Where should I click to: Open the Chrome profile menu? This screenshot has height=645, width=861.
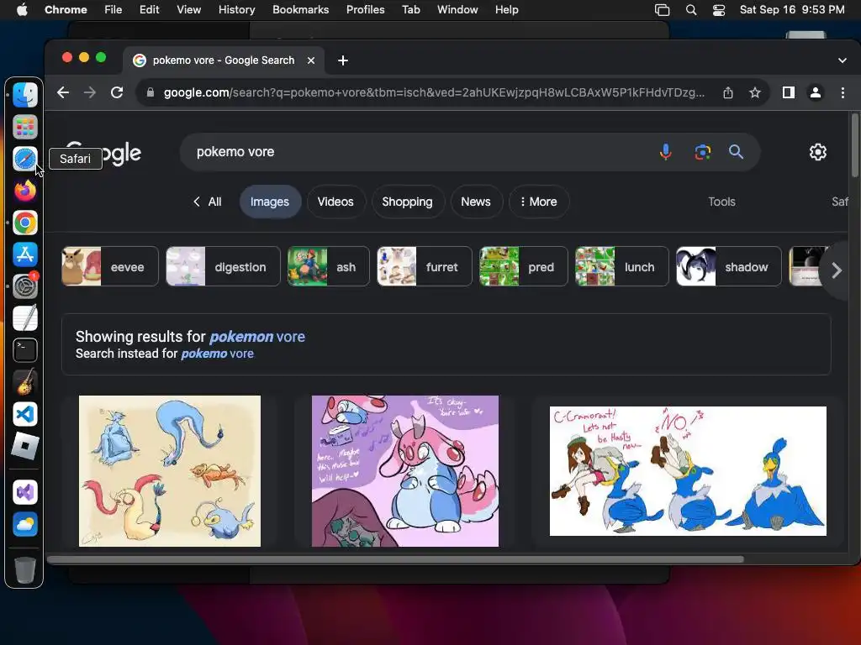[x=816, y=92]
